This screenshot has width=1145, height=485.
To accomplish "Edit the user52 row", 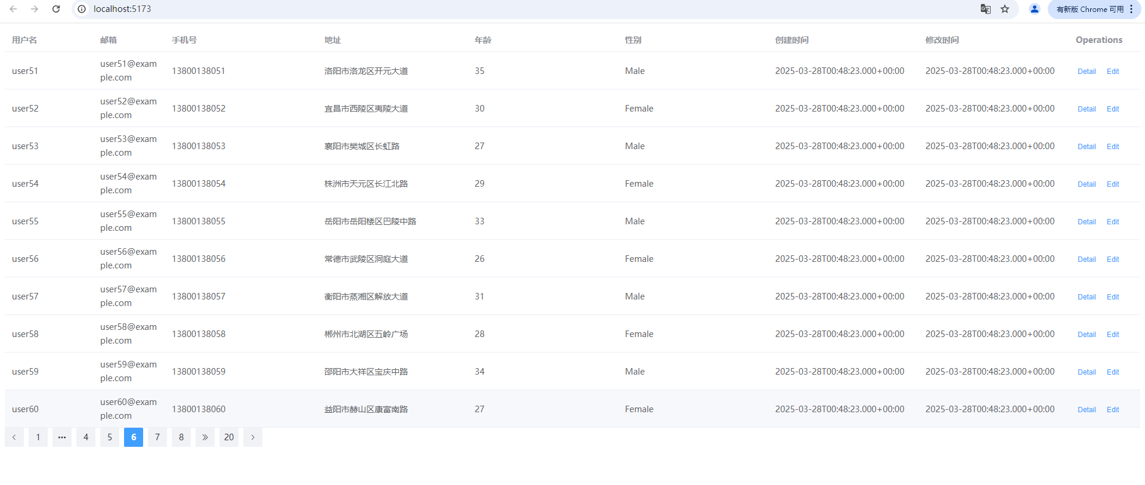I will [1113, 109].
